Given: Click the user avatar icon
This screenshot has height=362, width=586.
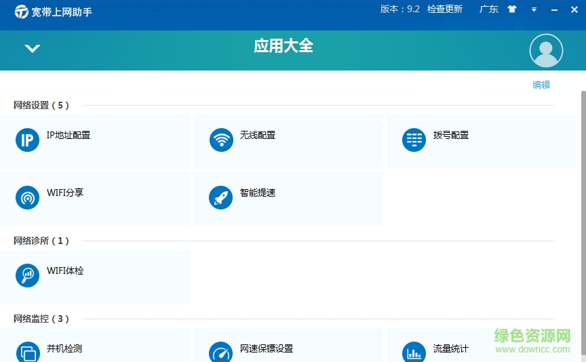Looking at the screenshot, I should coord(546,50).
